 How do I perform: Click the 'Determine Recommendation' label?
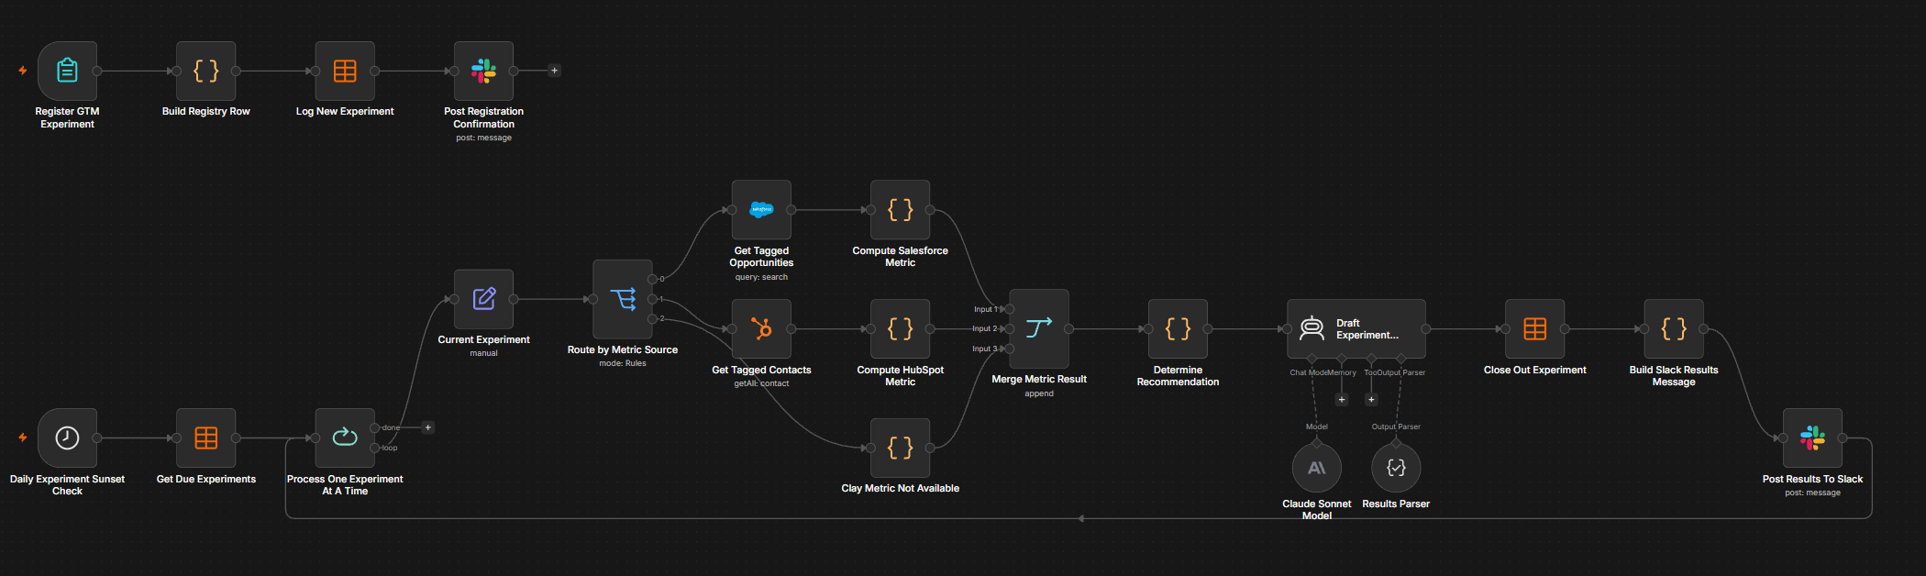[1178, 376]
